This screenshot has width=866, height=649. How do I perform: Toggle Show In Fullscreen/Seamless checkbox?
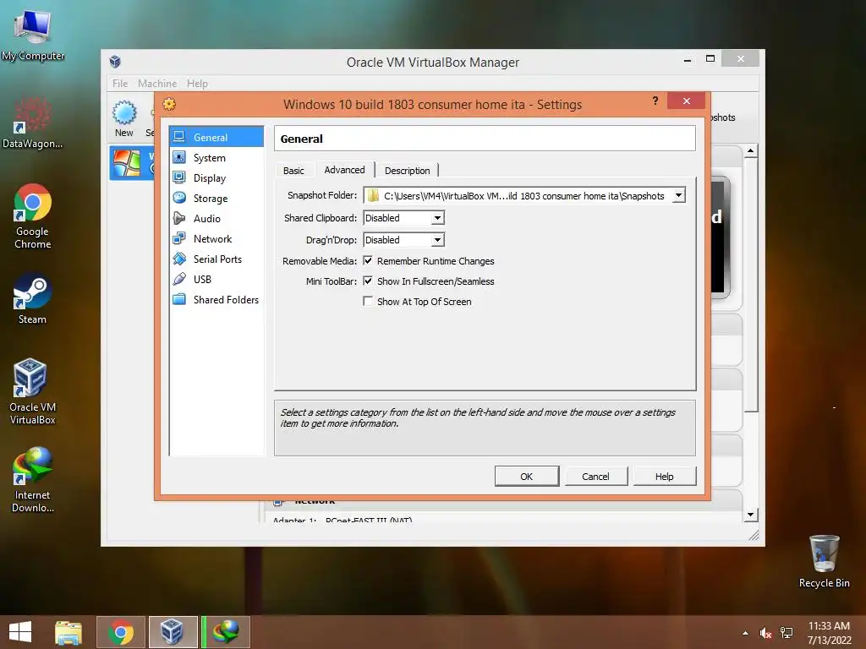[x=368, y=281]
